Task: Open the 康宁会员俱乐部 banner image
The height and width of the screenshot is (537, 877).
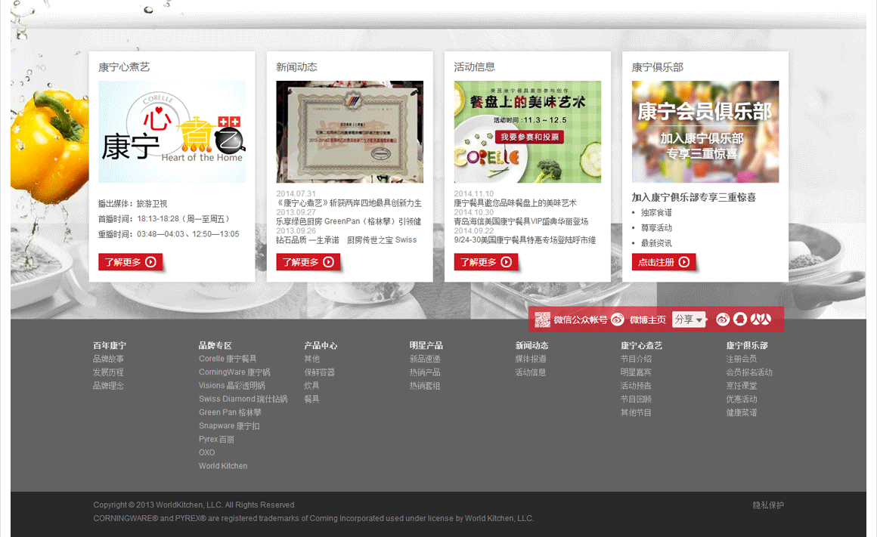Action: [705, 132]
